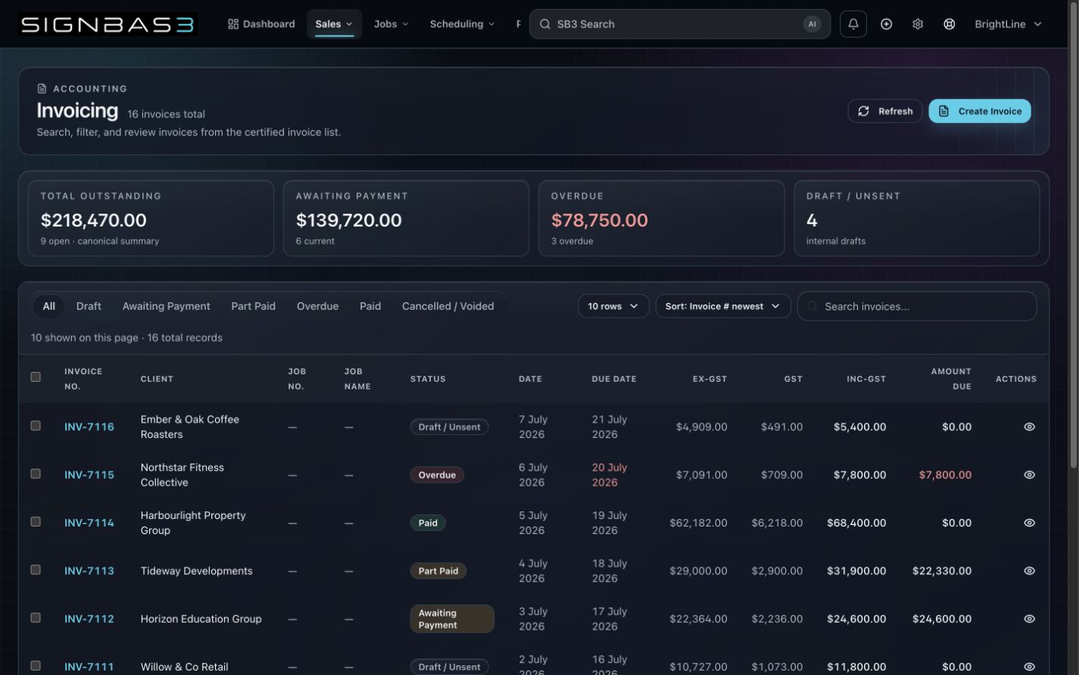Image resolution: width=1079 pixels, height=675 pixels.
Task: Go to the Dashboard page
Action: pos(261,24)
